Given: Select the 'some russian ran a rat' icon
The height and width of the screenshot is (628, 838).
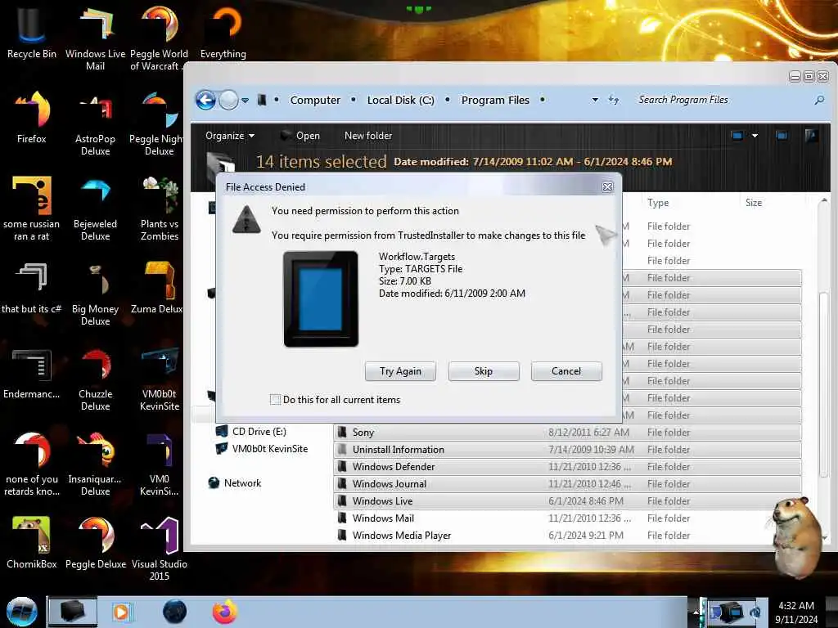Looking at the screenshot, I should 32,209.
